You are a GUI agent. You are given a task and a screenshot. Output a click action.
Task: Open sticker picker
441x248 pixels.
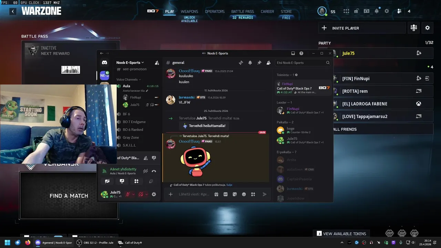(x=235, y=194)
